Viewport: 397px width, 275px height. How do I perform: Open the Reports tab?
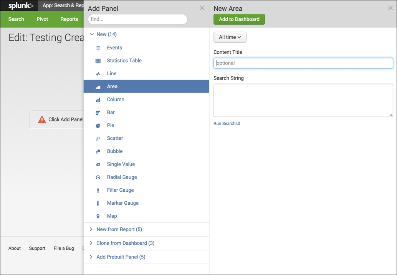(69, 19)
